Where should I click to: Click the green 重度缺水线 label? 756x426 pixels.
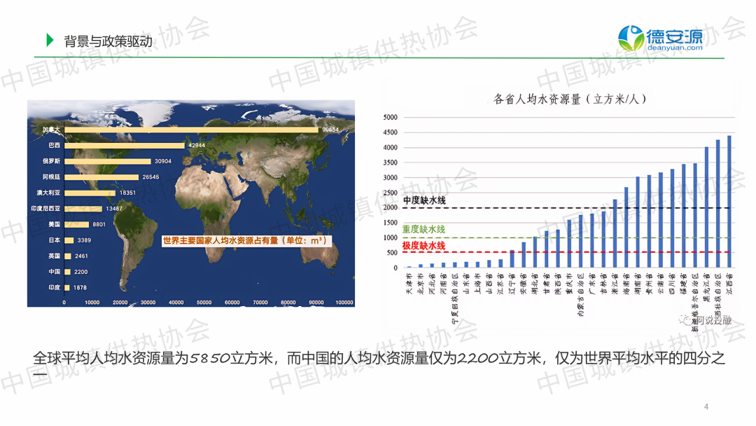pyautogui.click(x=424, y=230)
